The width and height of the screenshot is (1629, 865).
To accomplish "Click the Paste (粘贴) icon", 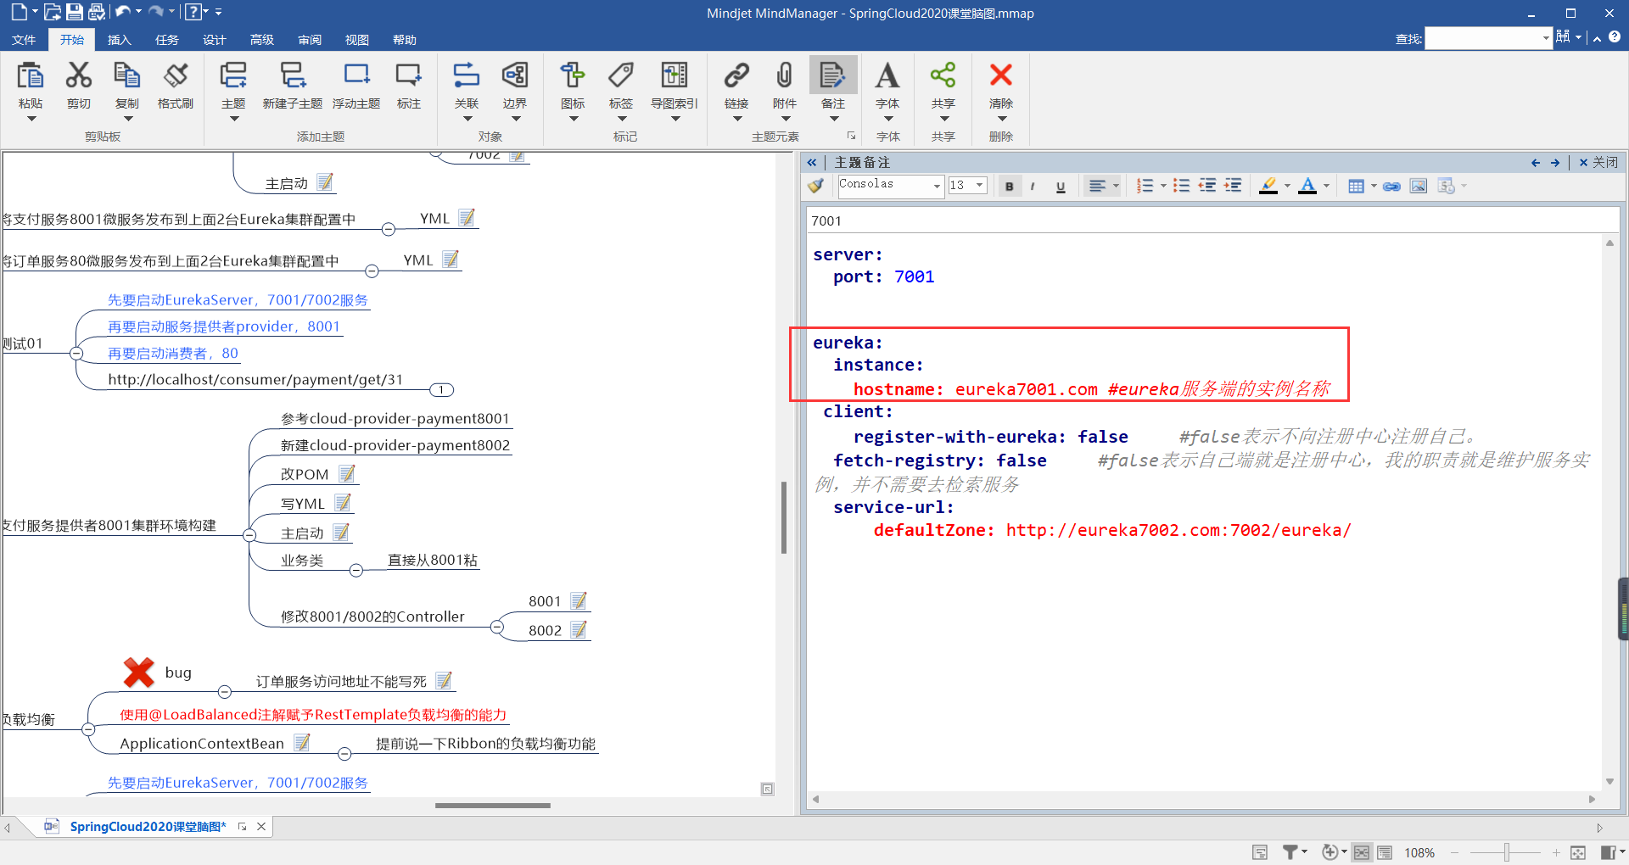I will (31, 76).
